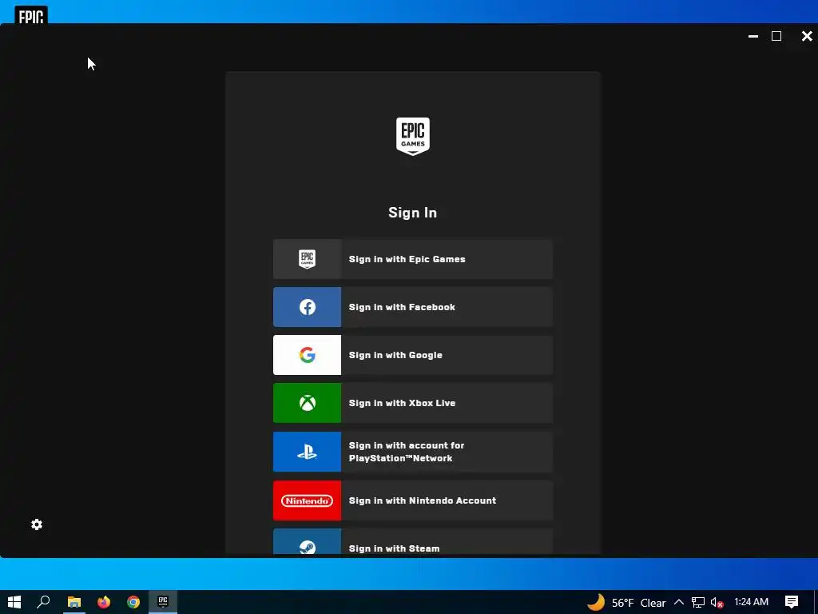The width and height of the screenshot is (818, 614).
Task: Open the clock showing 1:24 AM
Action: click(751, 602)
